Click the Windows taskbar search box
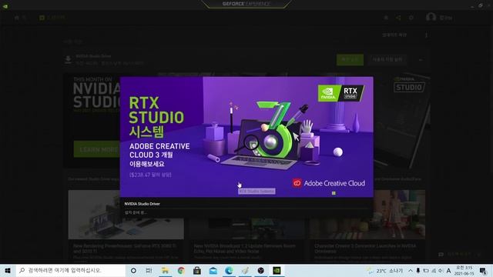The image size is (493, 277). pos(71,270)
